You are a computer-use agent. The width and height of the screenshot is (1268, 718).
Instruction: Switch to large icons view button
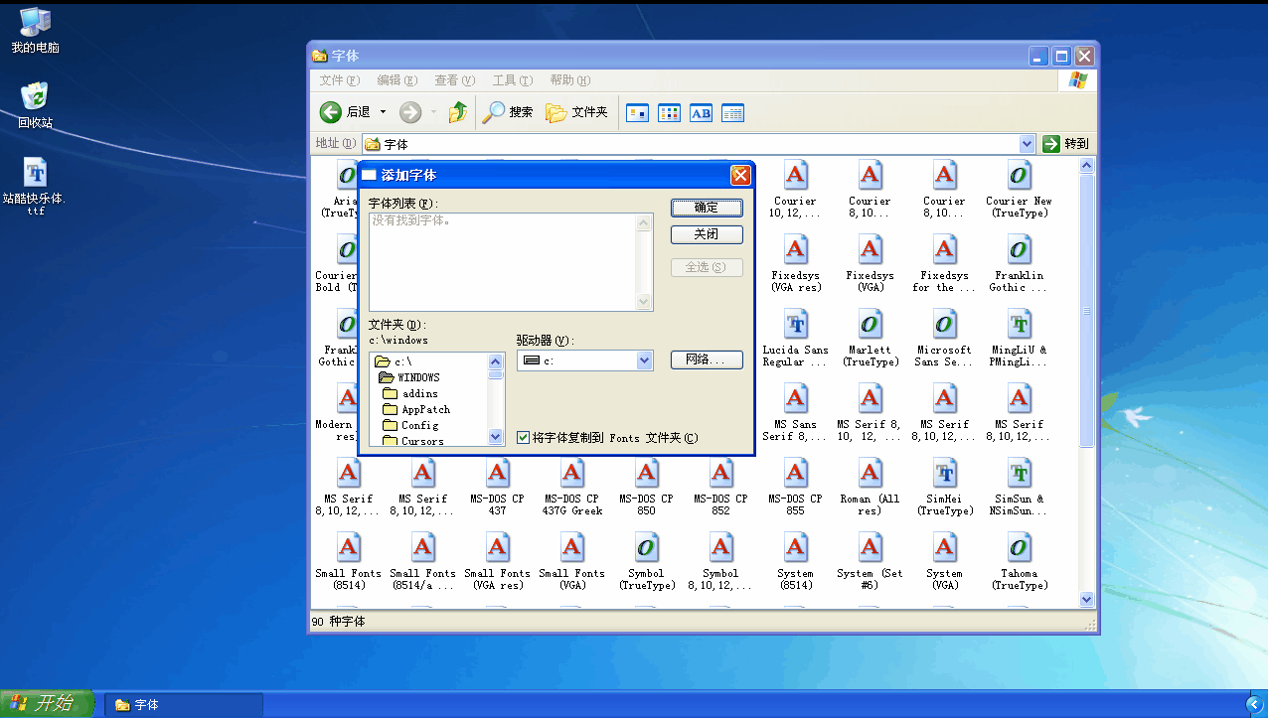(637, 113)
